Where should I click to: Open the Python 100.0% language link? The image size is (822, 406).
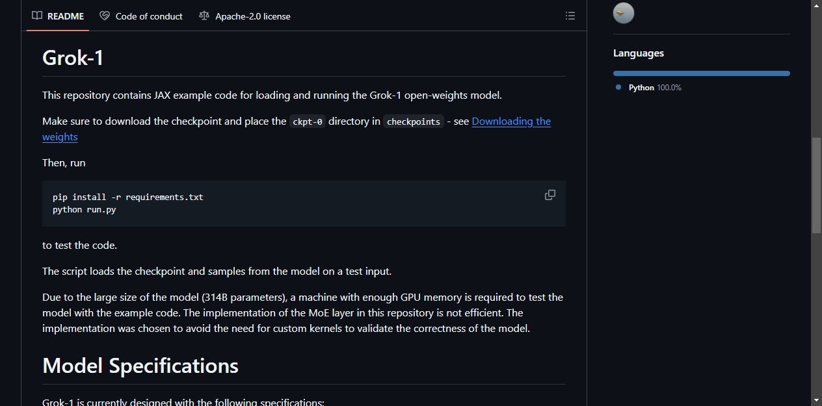655,88
